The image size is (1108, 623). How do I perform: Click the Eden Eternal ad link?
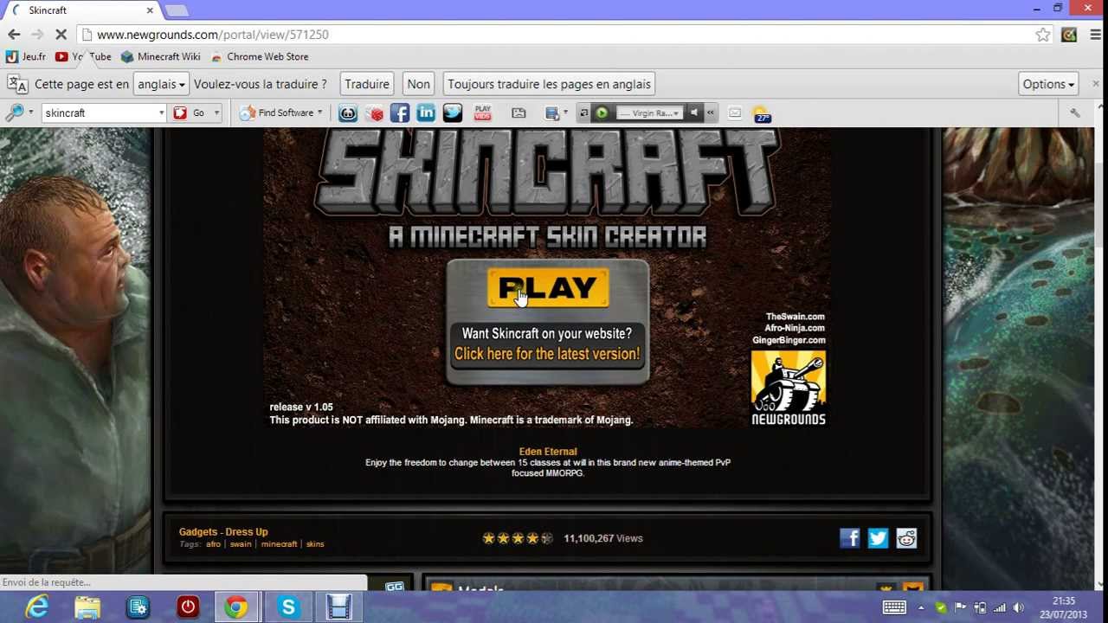pyautogui.click(x=548, y=452)
